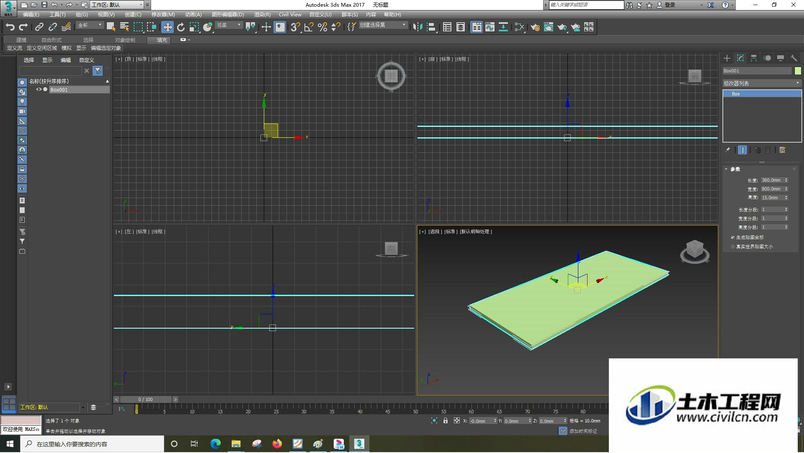Viewport: 804px width, 453px height.
Task: Open the Windows Start menu
Action: click(x=10, y=444)
